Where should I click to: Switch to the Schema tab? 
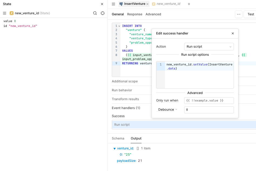click(x=118, y=138)
